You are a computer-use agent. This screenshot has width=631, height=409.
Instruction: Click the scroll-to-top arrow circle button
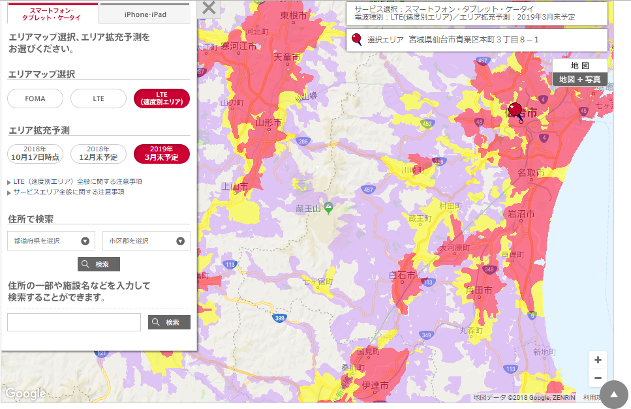tap(613, 395)
